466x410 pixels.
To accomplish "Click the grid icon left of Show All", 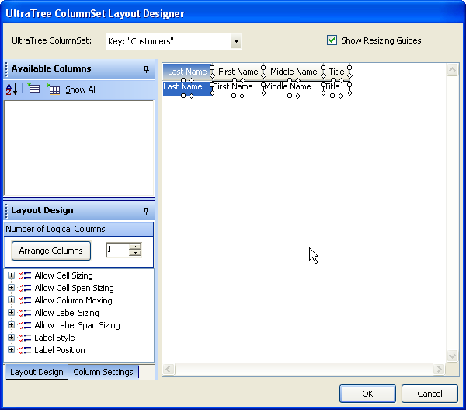I will [54, 89].
